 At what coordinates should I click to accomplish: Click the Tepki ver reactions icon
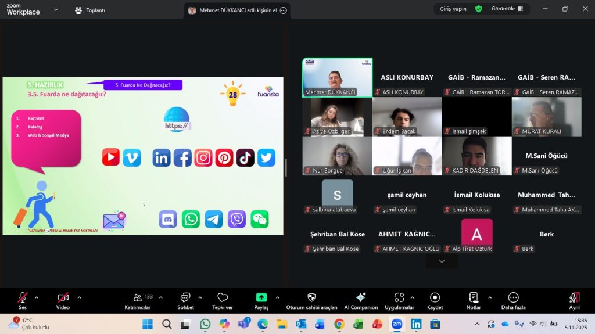223,298
